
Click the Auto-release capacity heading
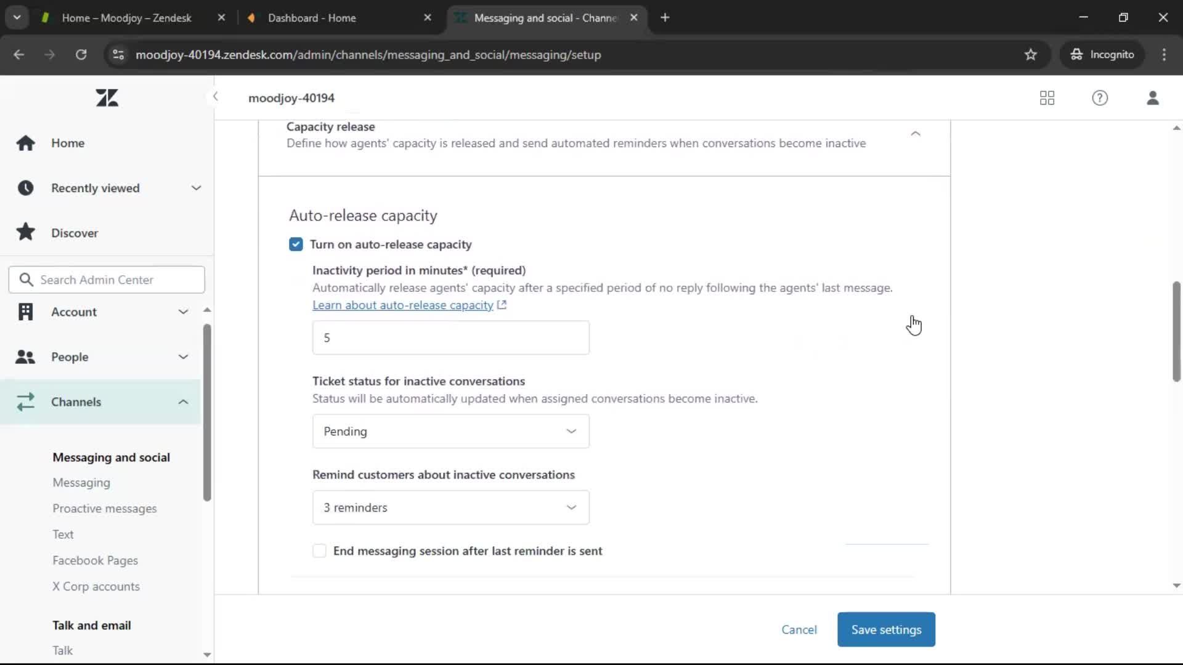(363, 216)
